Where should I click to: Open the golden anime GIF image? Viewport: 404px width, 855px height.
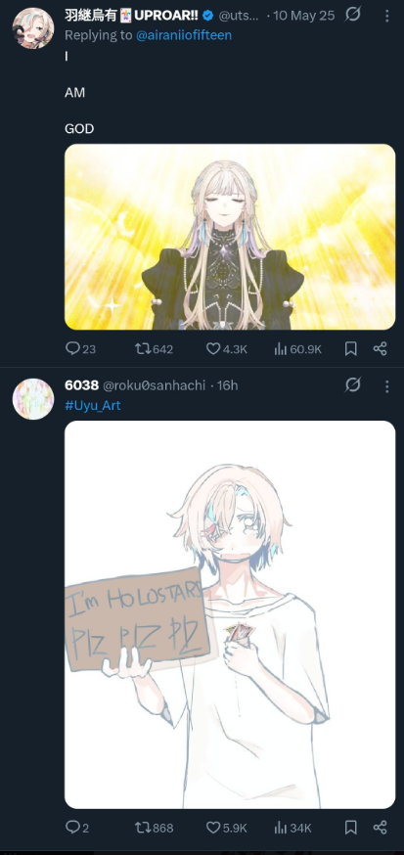230,237
